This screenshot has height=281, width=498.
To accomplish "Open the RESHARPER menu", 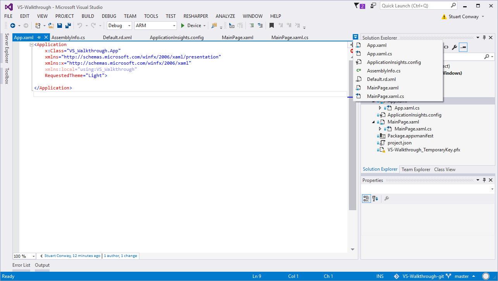I will click(196, 16).
